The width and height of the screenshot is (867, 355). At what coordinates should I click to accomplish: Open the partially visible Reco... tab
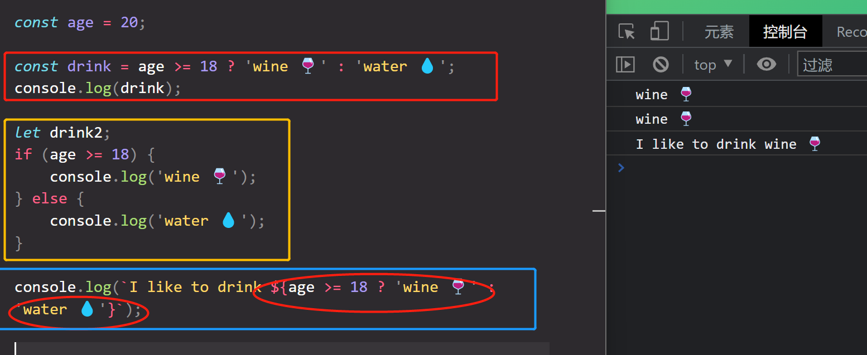point(851,32)
